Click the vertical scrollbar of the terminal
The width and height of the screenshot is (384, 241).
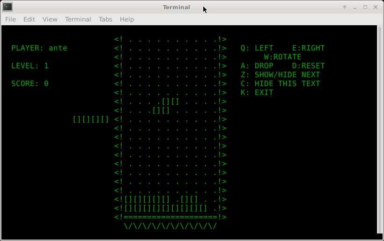380,129
